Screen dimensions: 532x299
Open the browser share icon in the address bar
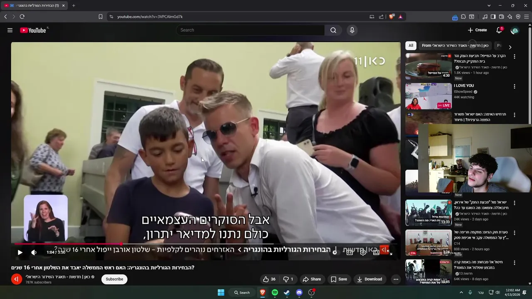(381, 17)
